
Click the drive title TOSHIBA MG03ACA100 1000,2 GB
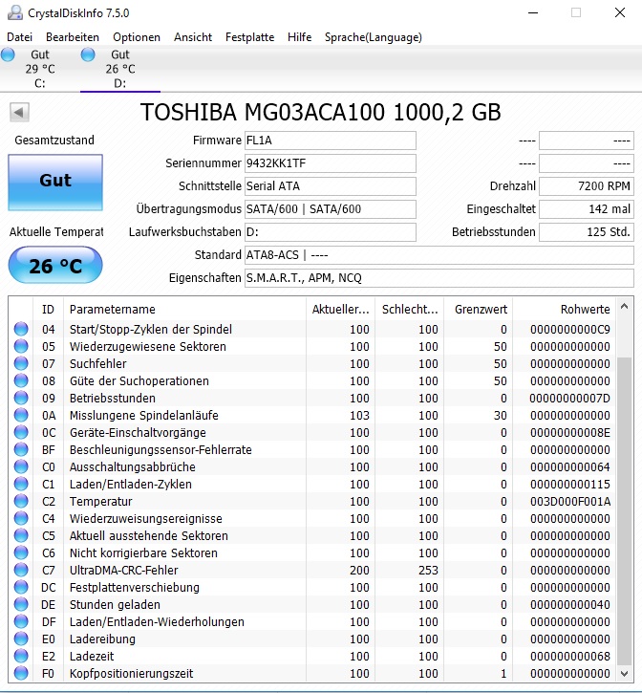click(x=320, y=112)
